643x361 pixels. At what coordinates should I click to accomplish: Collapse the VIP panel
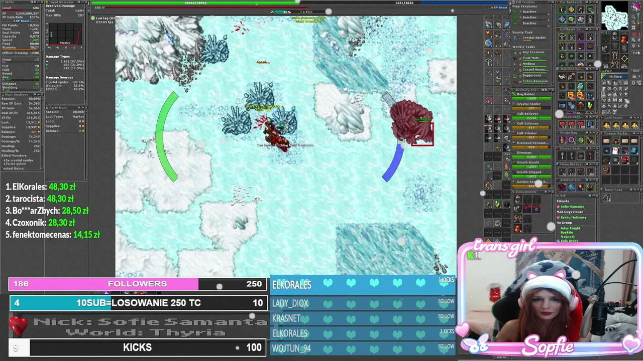pyautogui.click(x=594, y=196)
